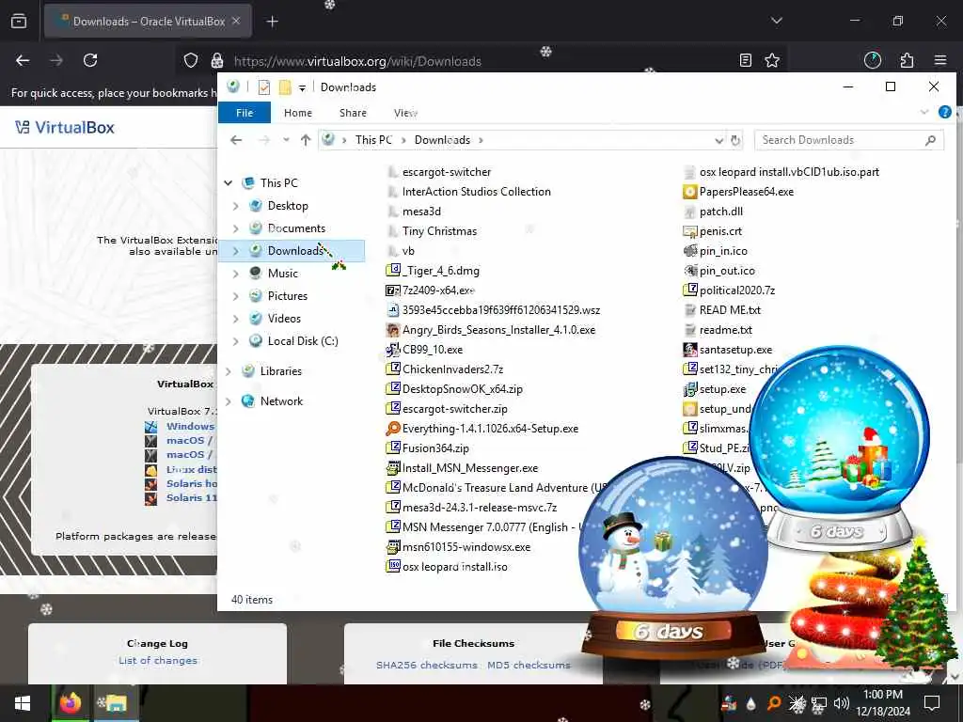Select santasetup.exe file

coord(728,350)
